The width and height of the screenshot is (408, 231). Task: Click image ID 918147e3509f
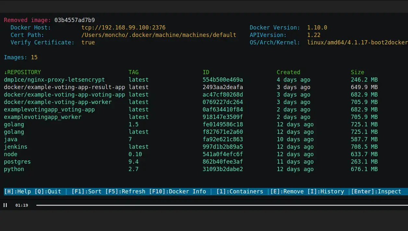(x=223, y=117)
